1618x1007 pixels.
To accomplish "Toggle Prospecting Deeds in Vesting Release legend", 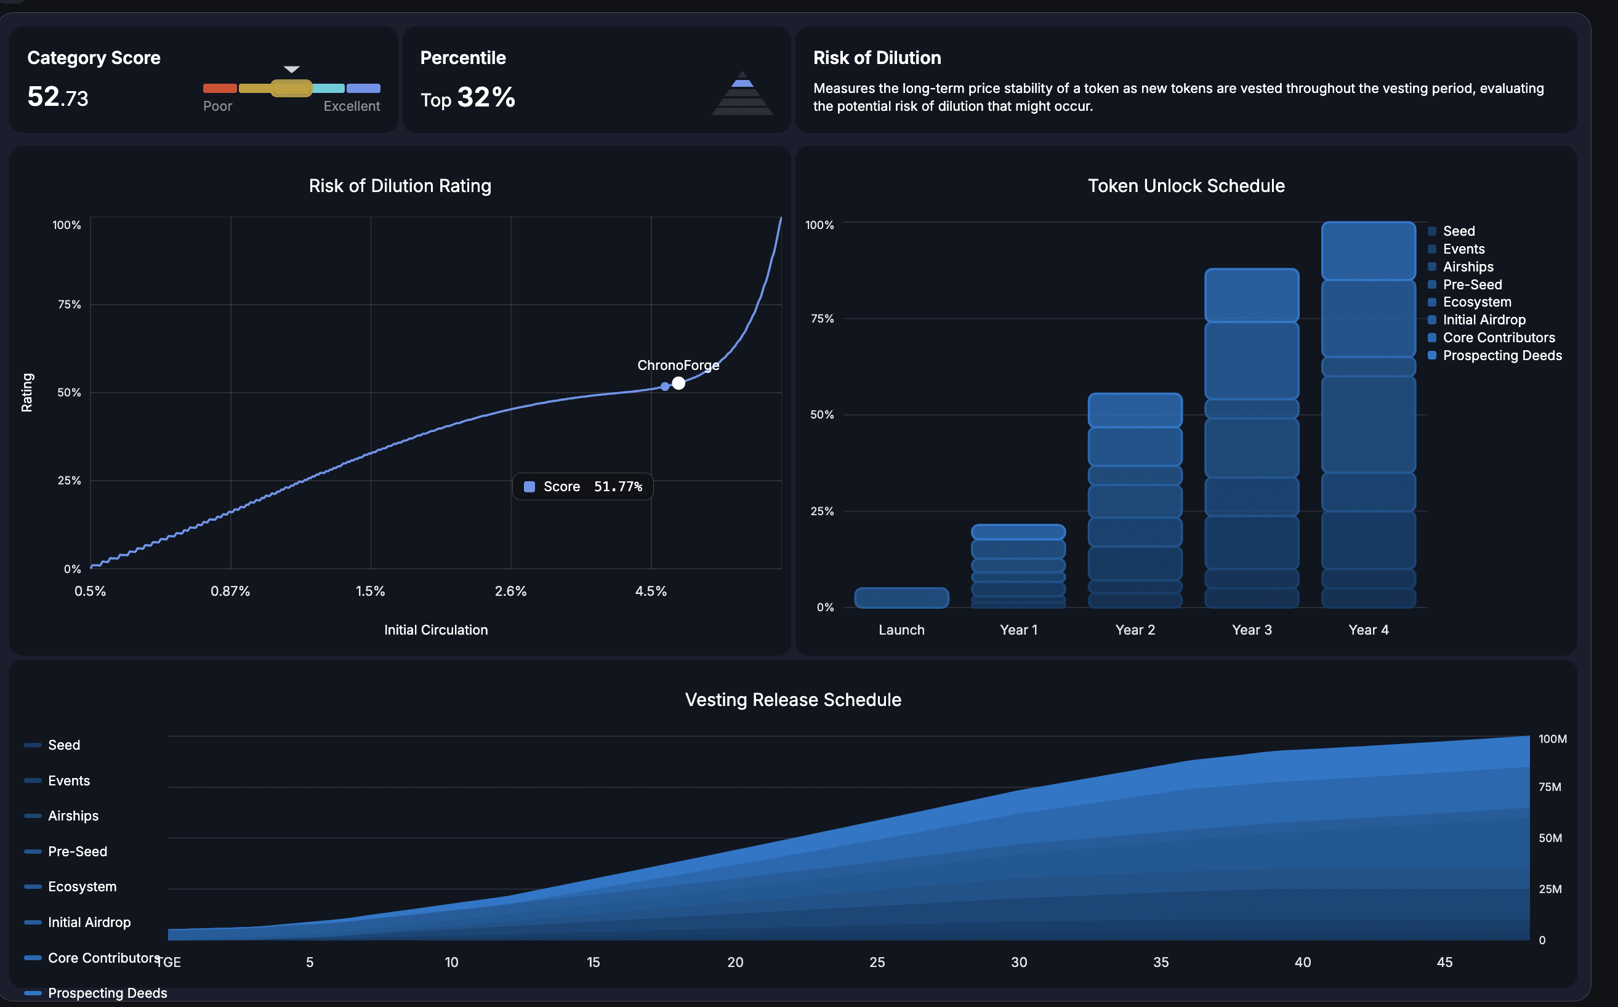I will (x=95, y=993).
